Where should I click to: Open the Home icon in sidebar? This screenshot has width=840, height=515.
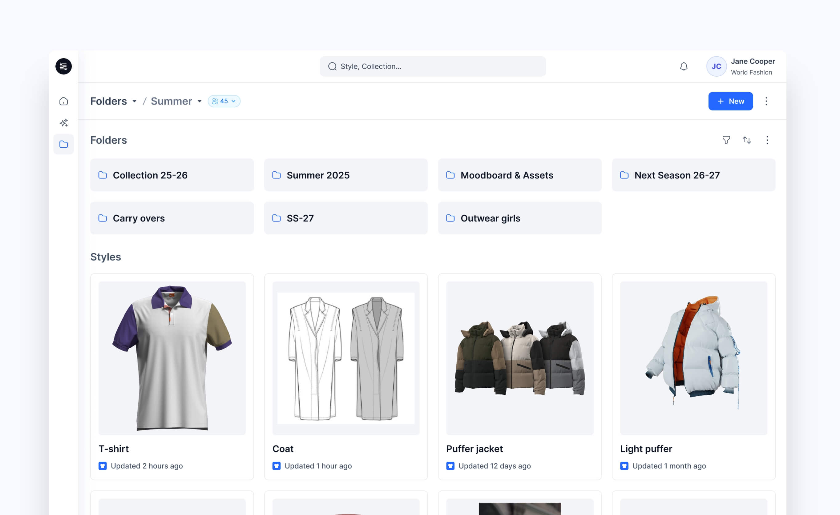click(64, 101)
